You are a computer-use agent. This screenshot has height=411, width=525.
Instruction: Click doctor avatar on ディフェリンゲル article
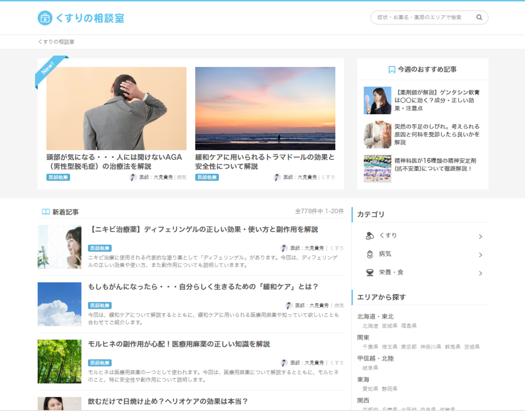click(x=284, y=248)
